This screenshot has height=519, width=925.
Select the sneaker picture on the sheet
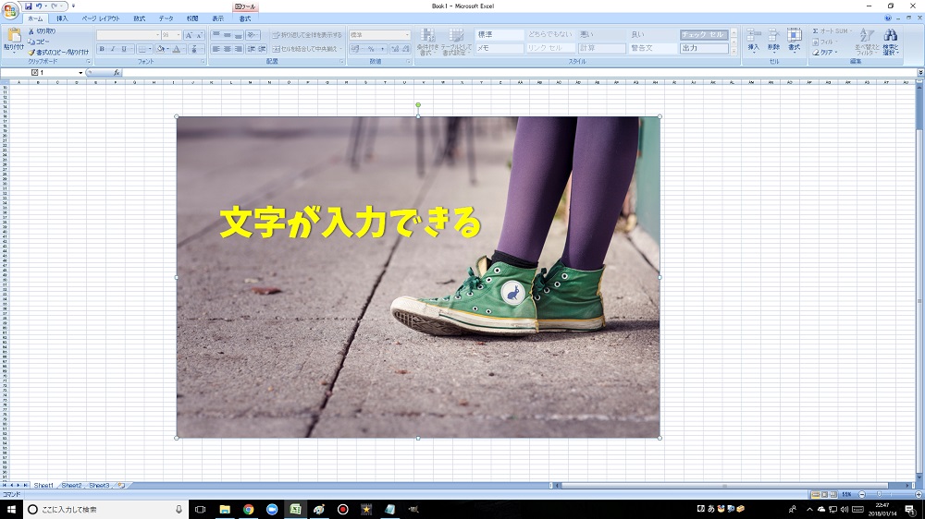[418, 277]
